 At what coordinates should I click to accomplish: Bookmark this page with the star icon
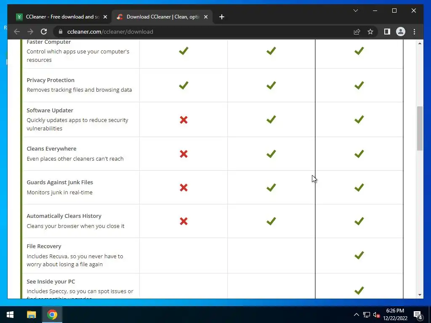pos(370,32)
